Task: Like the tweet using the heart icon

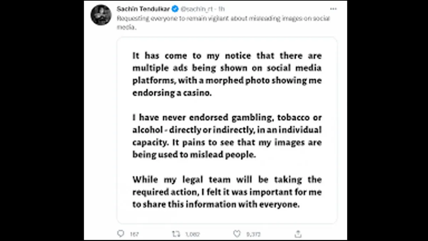Action: point(236,233)
